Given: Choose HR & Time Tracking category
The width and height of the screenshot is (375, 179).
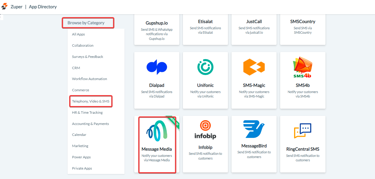Looking at the screenshot, I should tap(87, 113).
